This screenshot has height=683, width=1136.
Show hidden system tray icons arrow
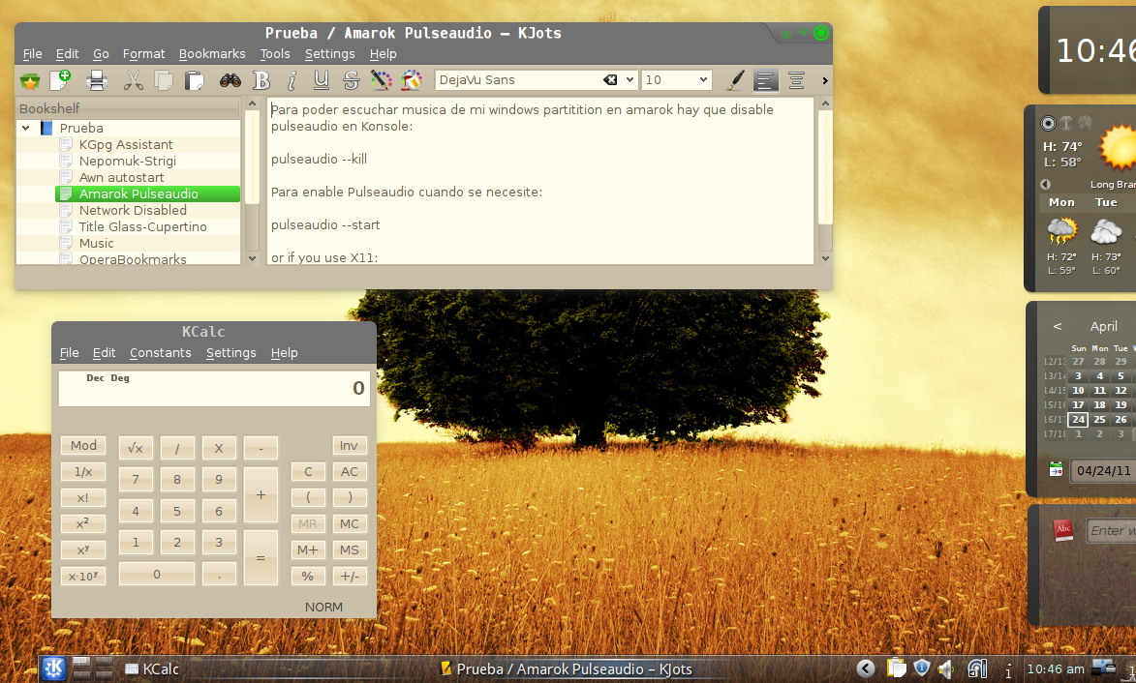click(866, 668)
